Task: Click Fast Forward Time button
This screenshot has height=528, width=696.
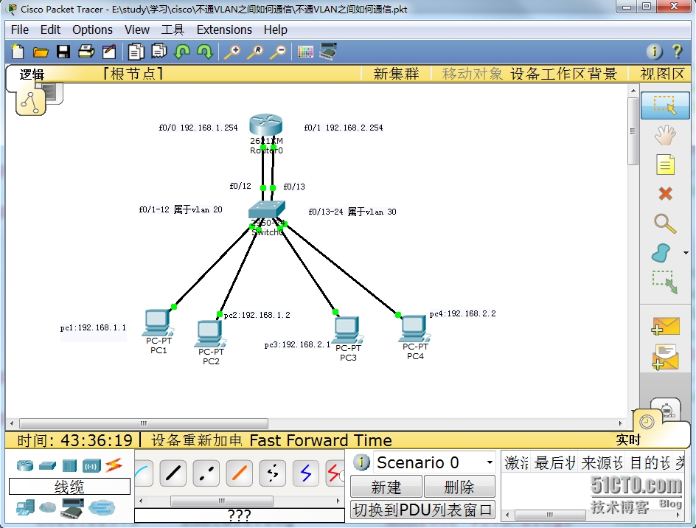Action: pos(321,440)
